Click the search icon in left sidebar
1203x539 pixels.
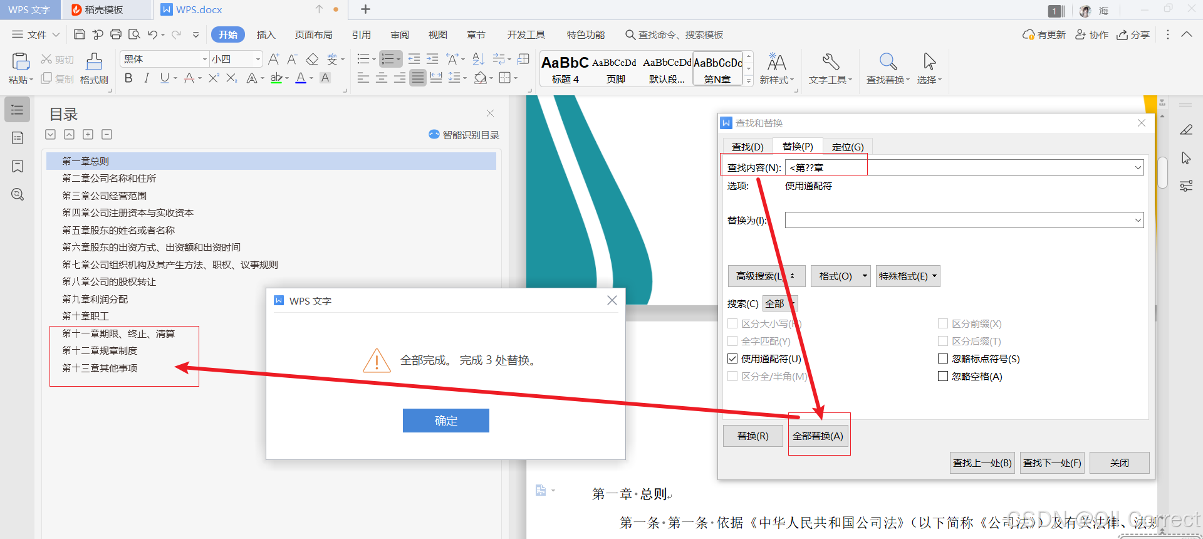click(18, 194)
